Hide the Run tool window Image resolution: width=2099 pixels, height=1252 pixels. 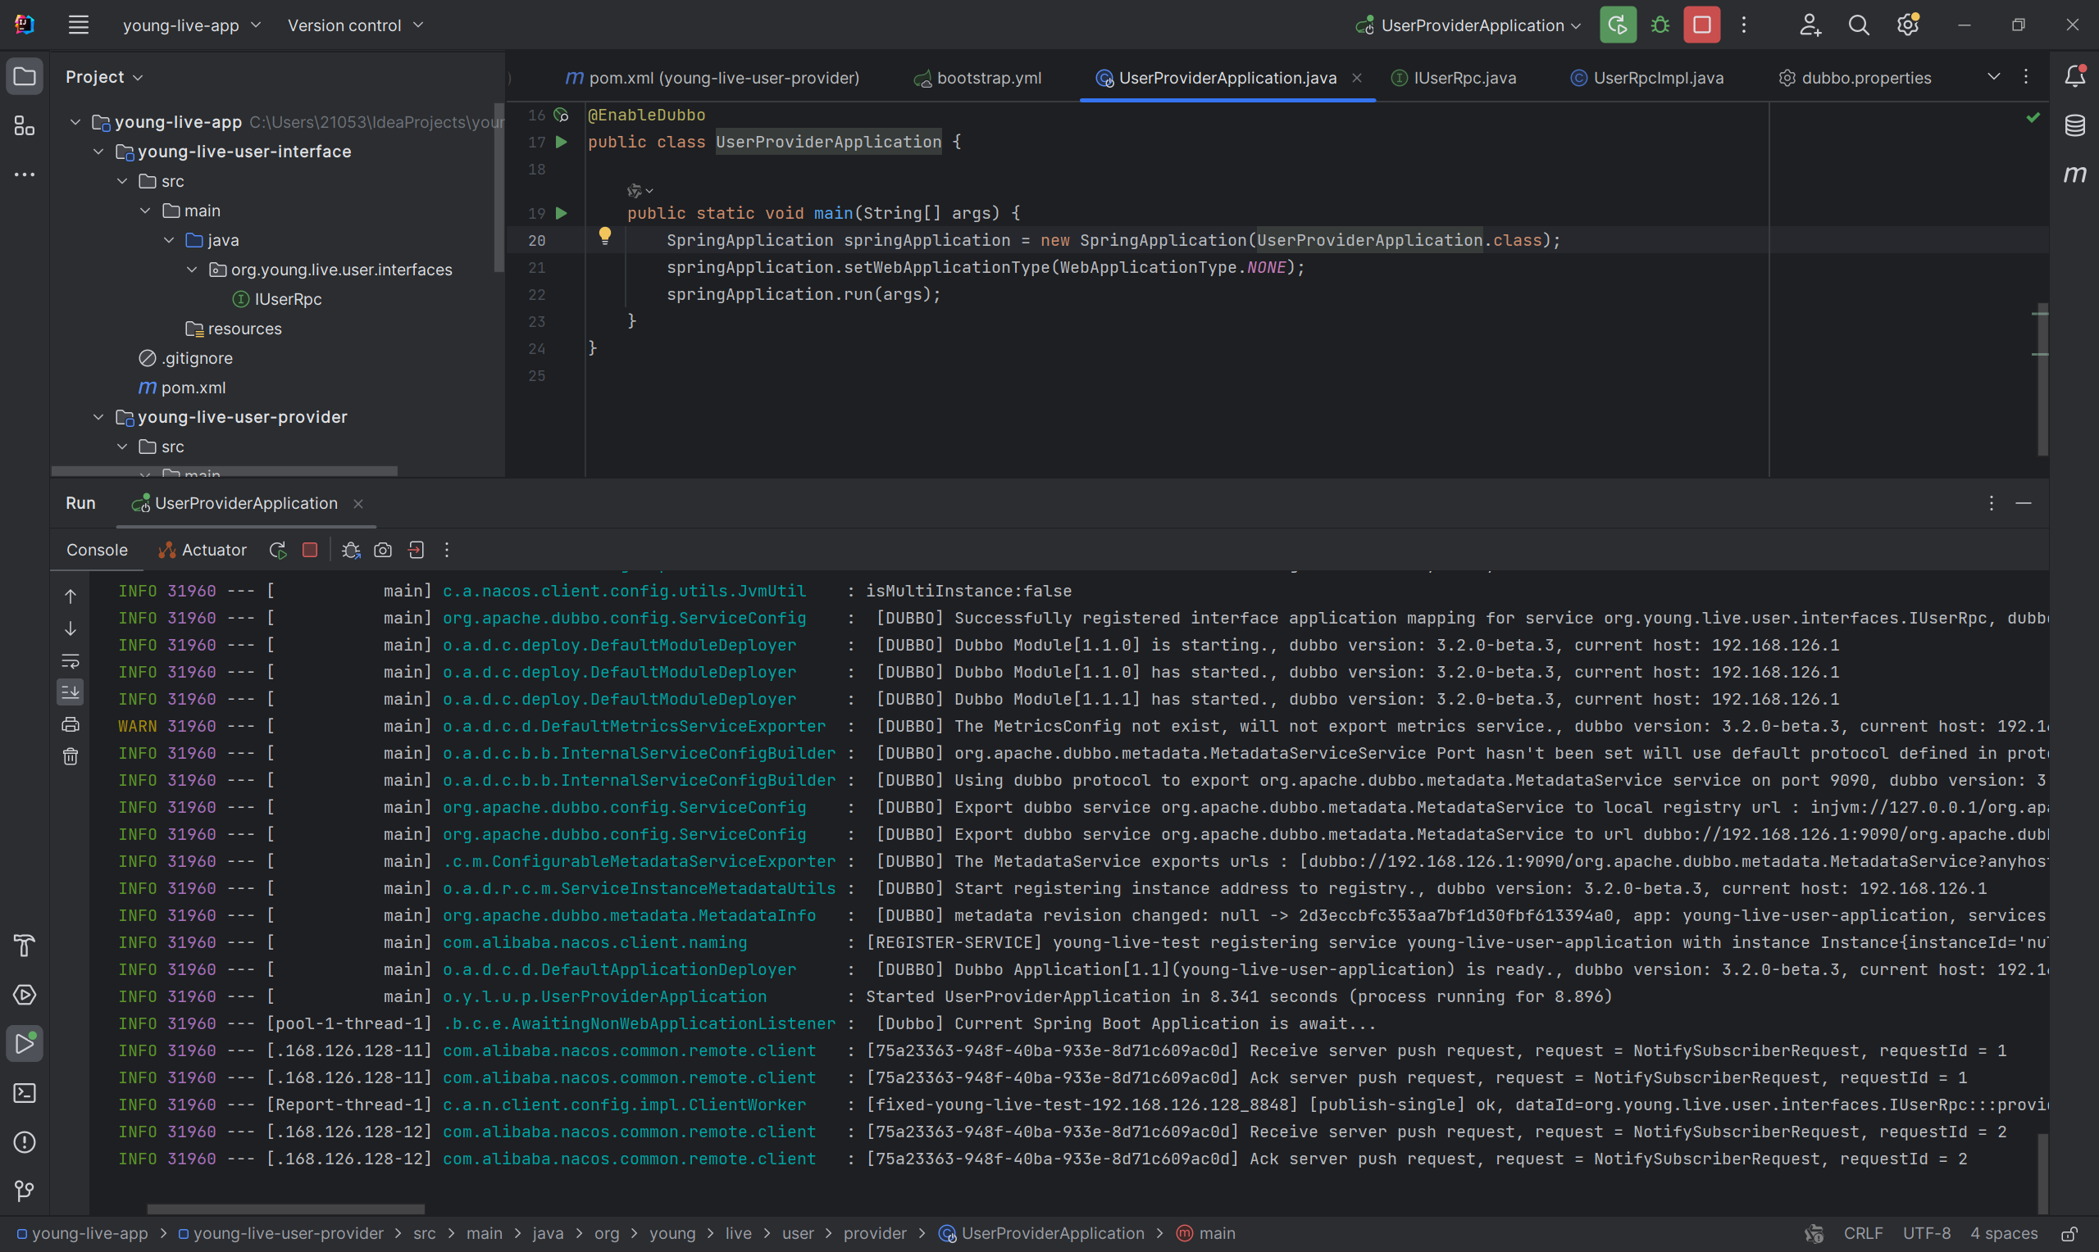click(x=2023, y=504)
